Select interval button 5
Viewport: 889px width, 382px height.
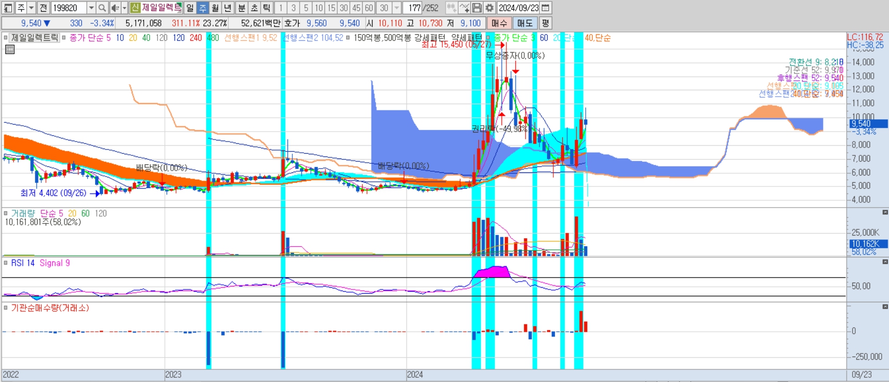[306, 8]
